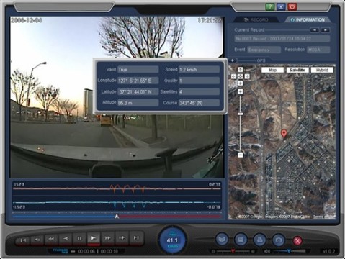
Task: Zoom in the map with plus button
Action: click(241, 91)
